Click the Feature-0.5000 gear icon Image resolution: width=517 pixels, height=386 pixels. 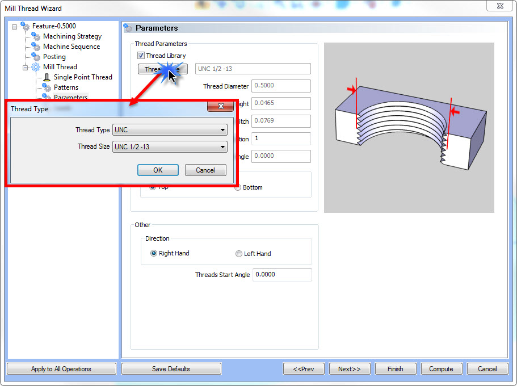(25, 26)
